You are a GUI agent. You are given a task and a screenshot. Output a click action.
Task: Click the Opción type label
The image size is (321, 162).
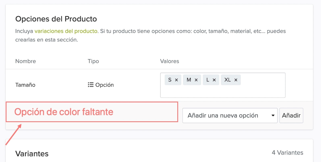click(104, 85)
